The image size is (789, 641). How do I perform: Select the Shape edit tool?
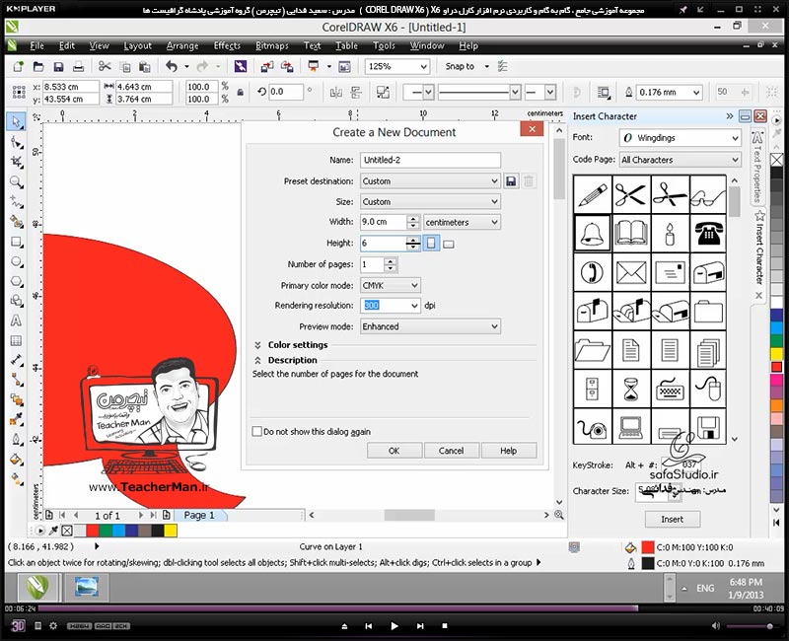click(x=16, y=143)
